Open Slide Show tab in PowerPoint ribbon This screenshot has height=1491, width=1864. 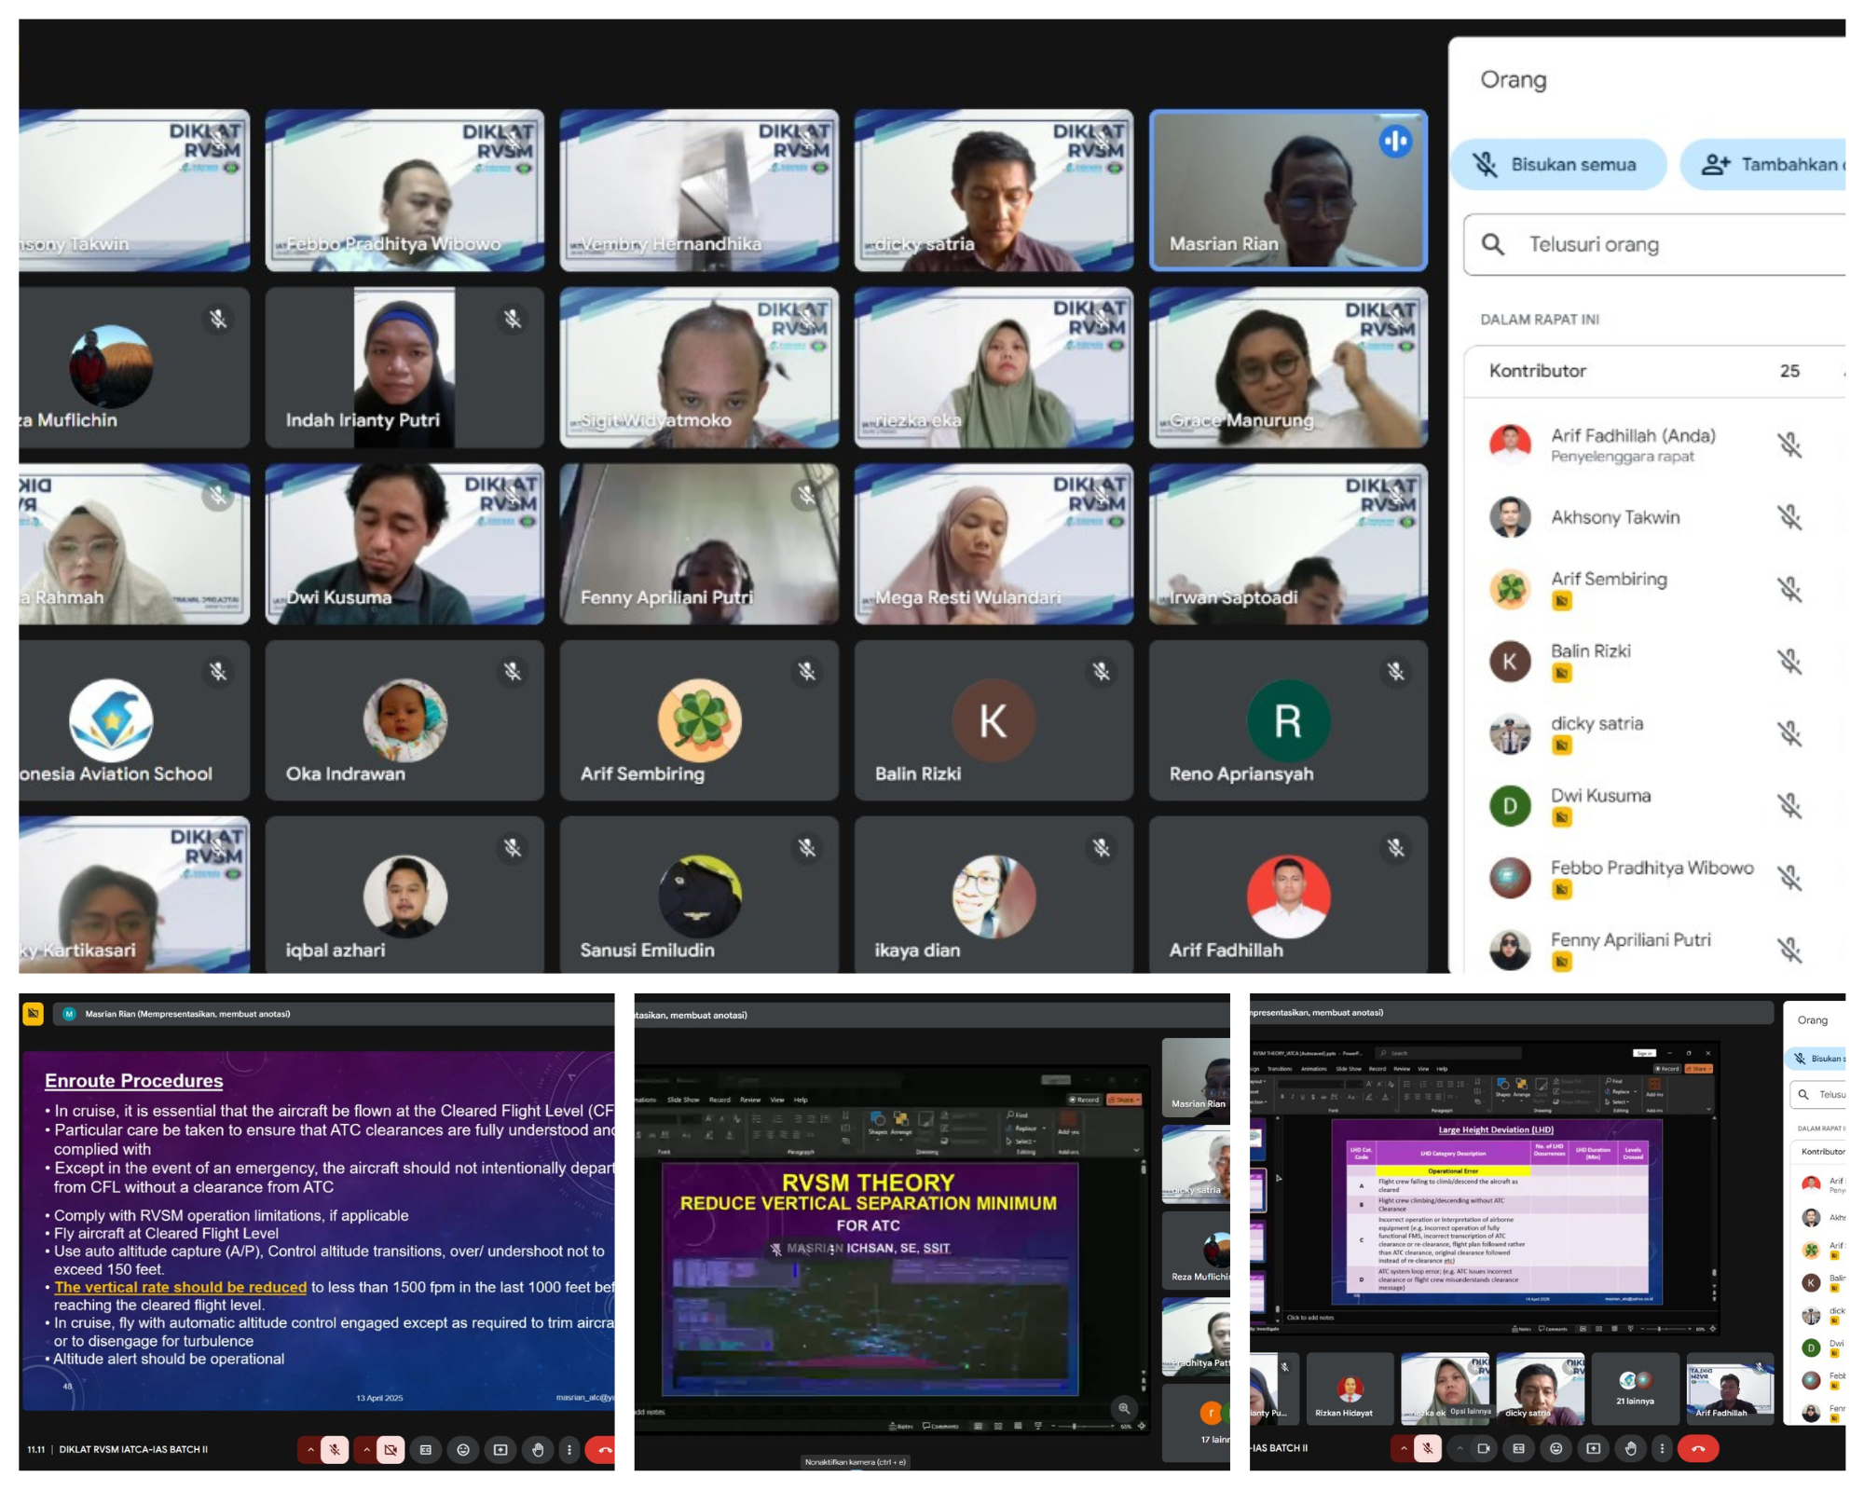(683, 1100)
